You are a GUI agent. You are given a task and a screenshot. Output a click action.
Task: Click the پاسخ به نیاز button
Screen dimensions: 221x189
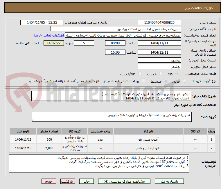169,181
